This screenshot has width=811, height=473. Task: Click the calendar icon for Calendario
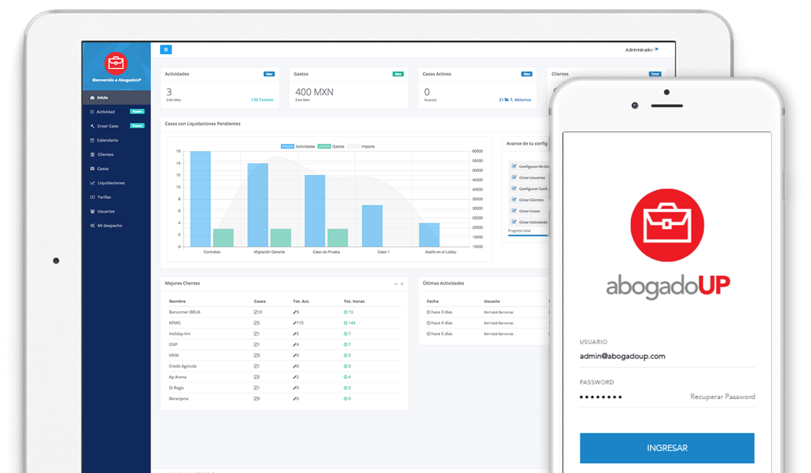pyautogui.click(x=92, y=140)
